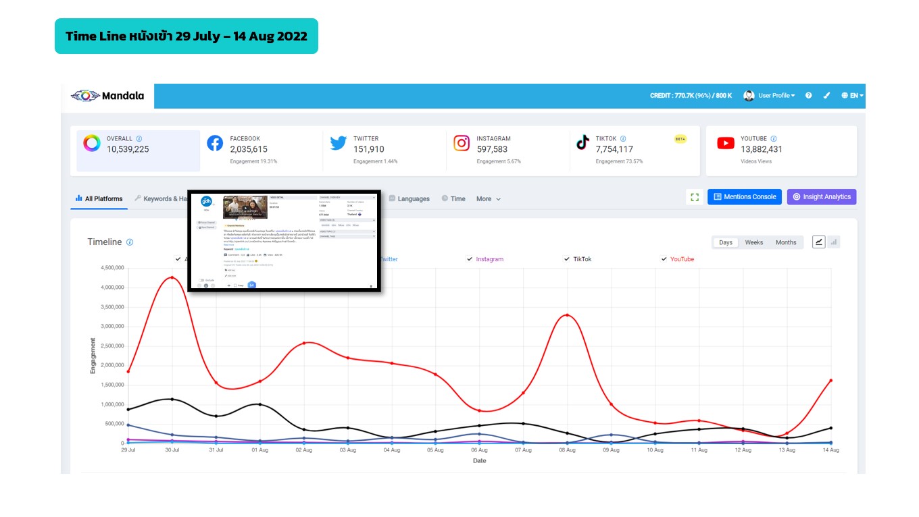Expand the More tab menu

488,199
